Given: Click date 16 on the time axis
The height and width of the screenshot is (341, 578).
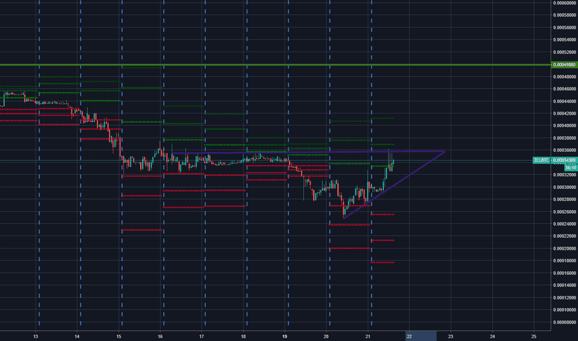Looking at the screenshot, I should (161, 336).
